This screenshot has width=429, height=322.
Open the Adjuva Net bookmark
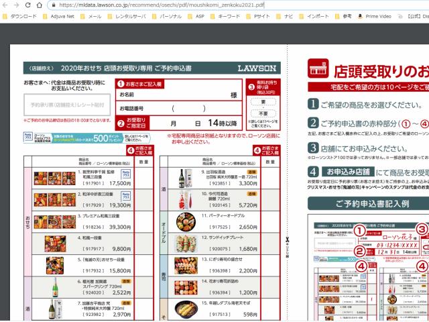(x=61, y=15)
